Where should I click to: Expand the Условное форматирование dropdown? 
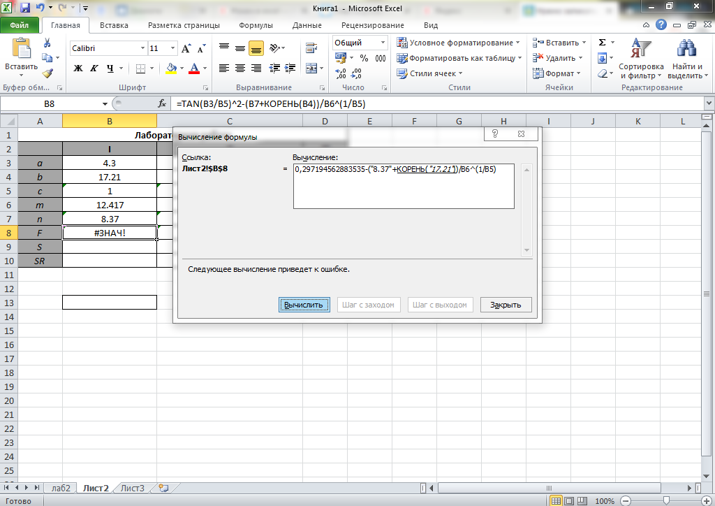[x=517, y=43]
